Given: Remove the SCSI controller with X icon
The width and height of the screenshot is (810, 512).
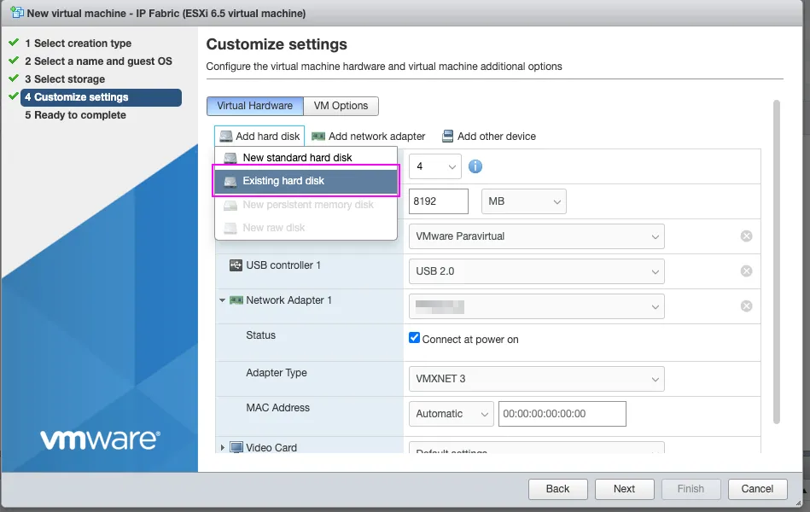Looking at the screenshot, I should pyautogui.click(x=746, y=236).
